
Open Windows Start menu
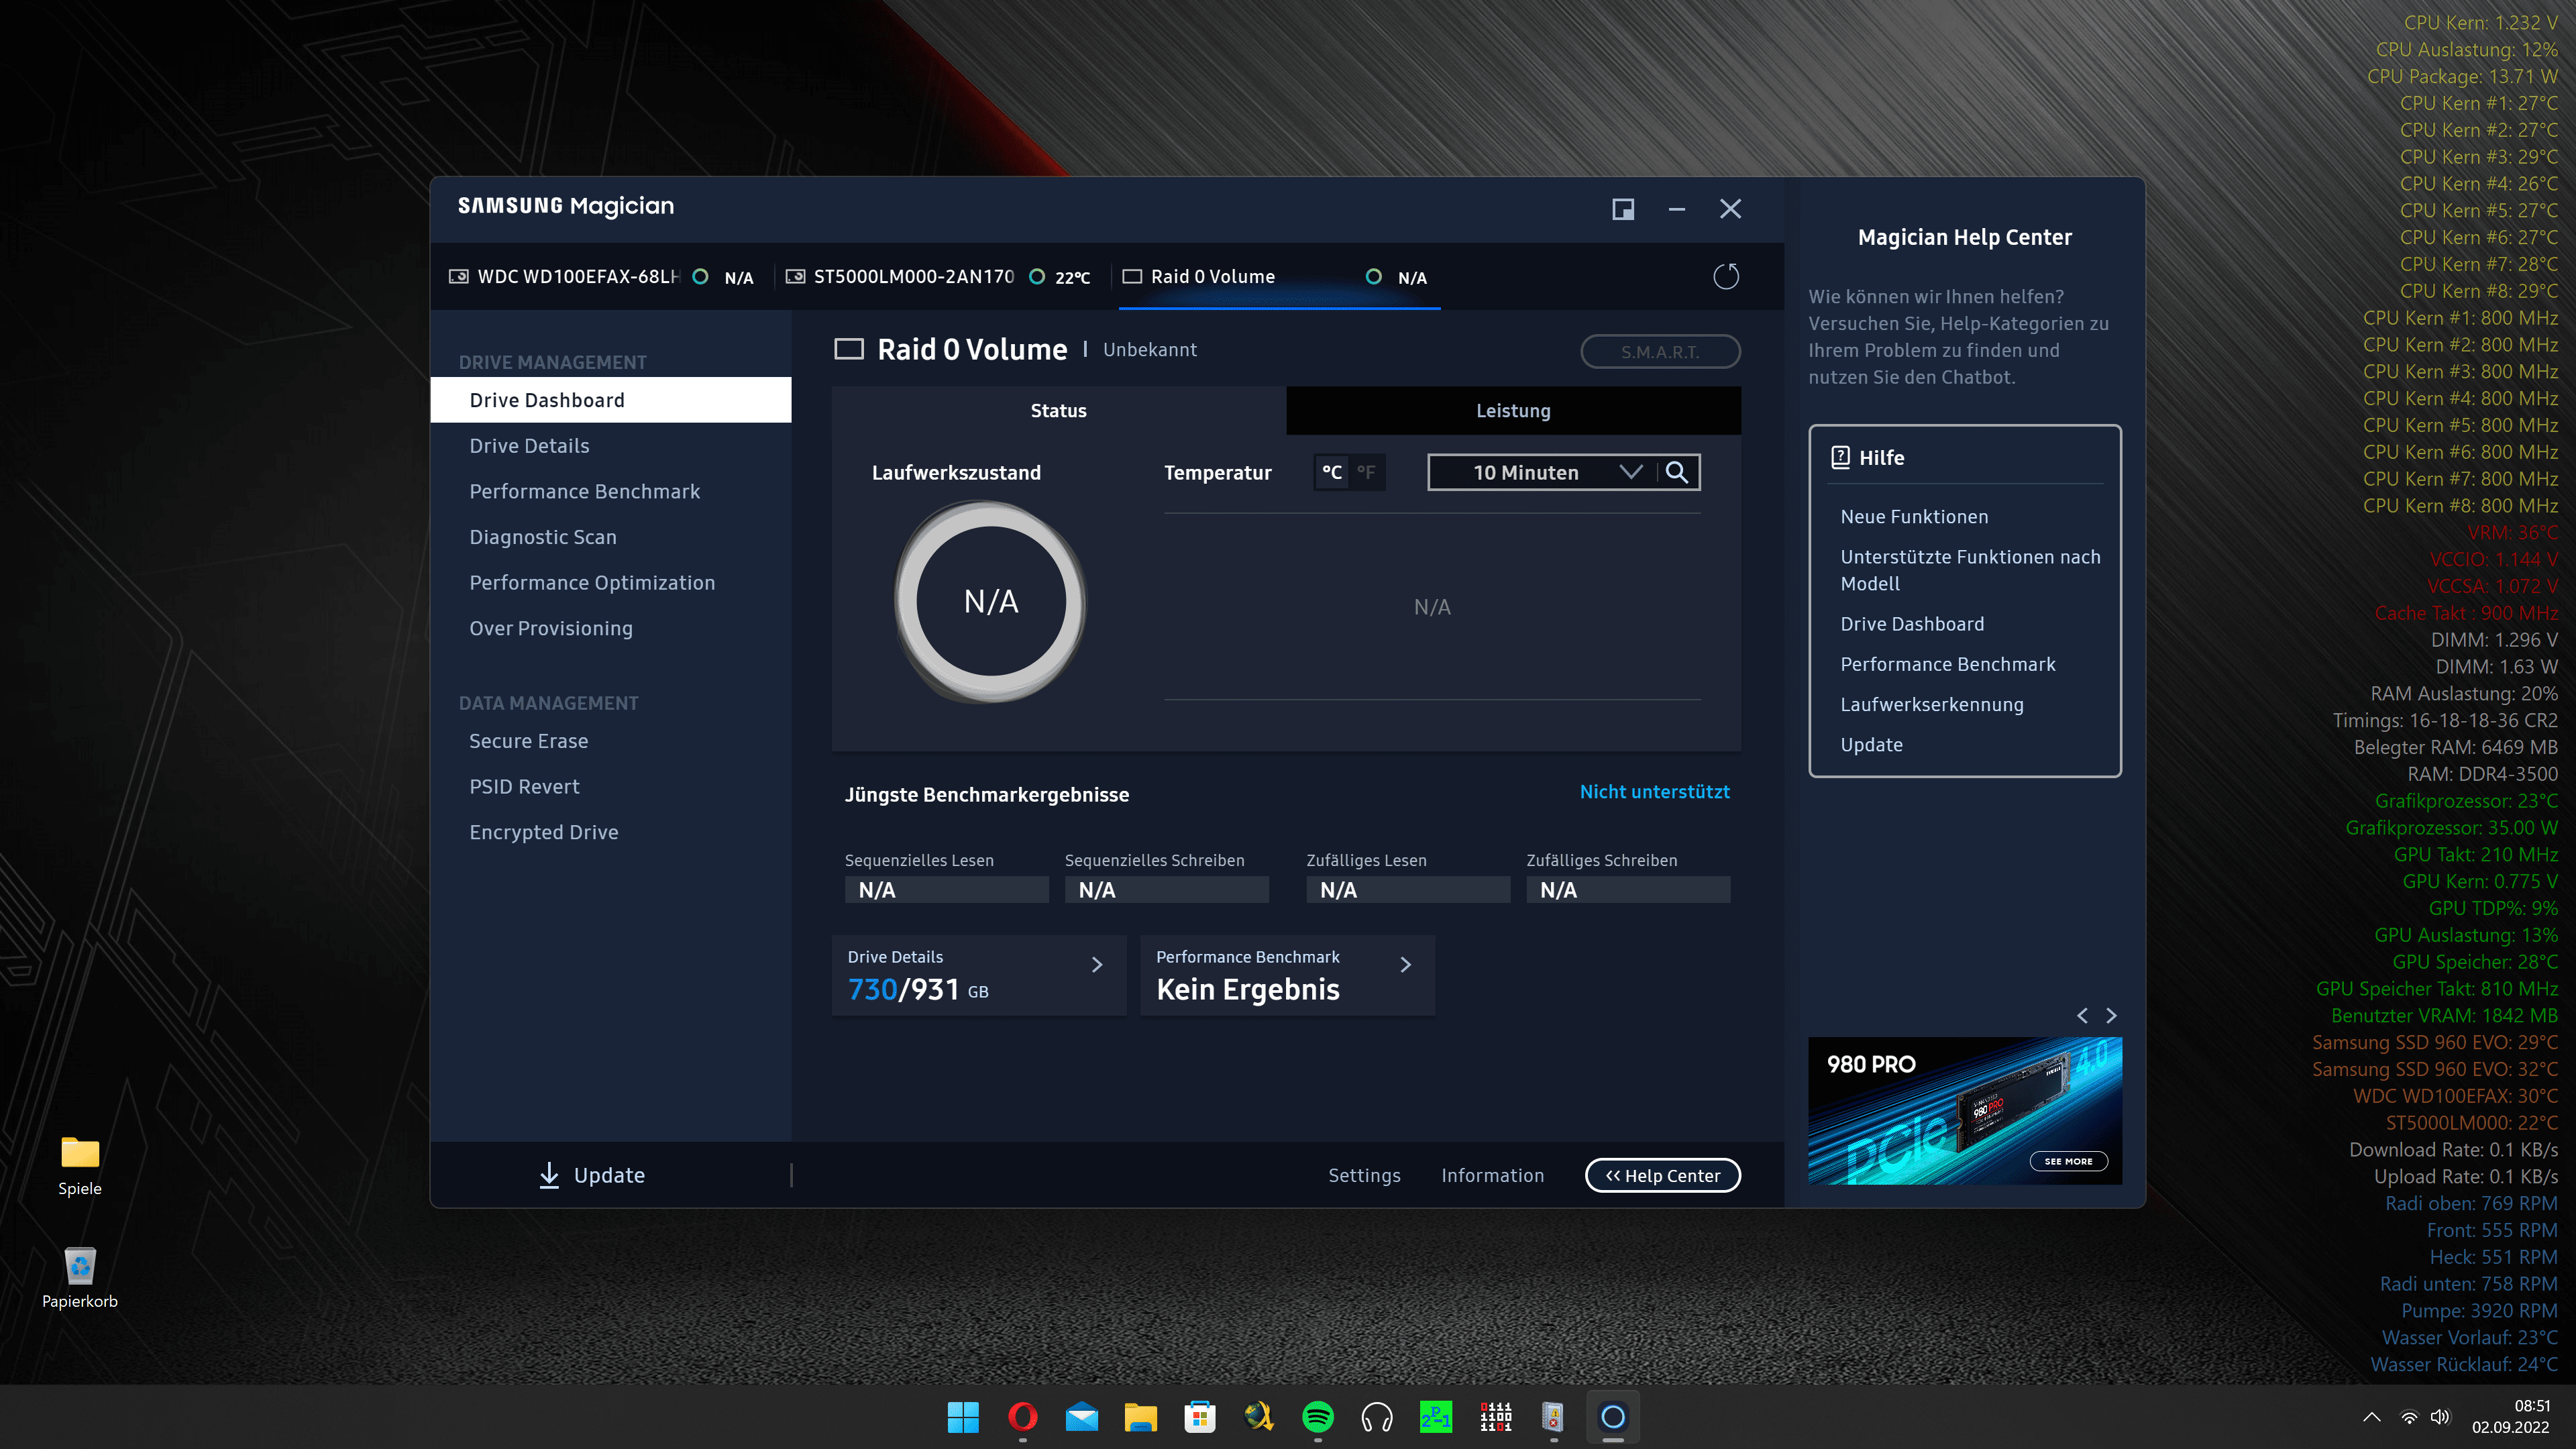point(963,1417)
